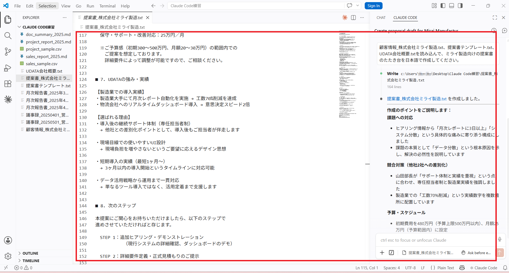
Task: Add attachment with the plus icon
Action: (382, 253)
